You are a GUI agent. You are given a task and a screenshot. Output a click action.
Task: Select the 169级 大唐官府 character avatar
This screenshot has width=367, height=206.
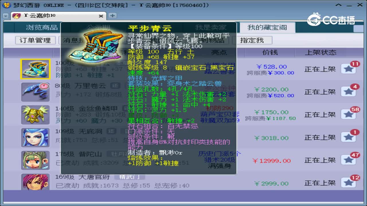click(36, 182)
